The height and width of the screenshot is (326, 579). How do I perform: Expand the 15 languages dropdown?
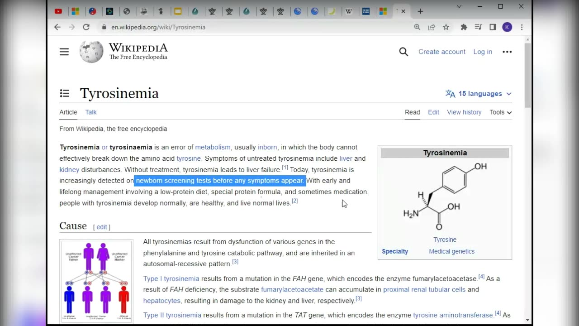pyautogui.click(x=479, y=94)
